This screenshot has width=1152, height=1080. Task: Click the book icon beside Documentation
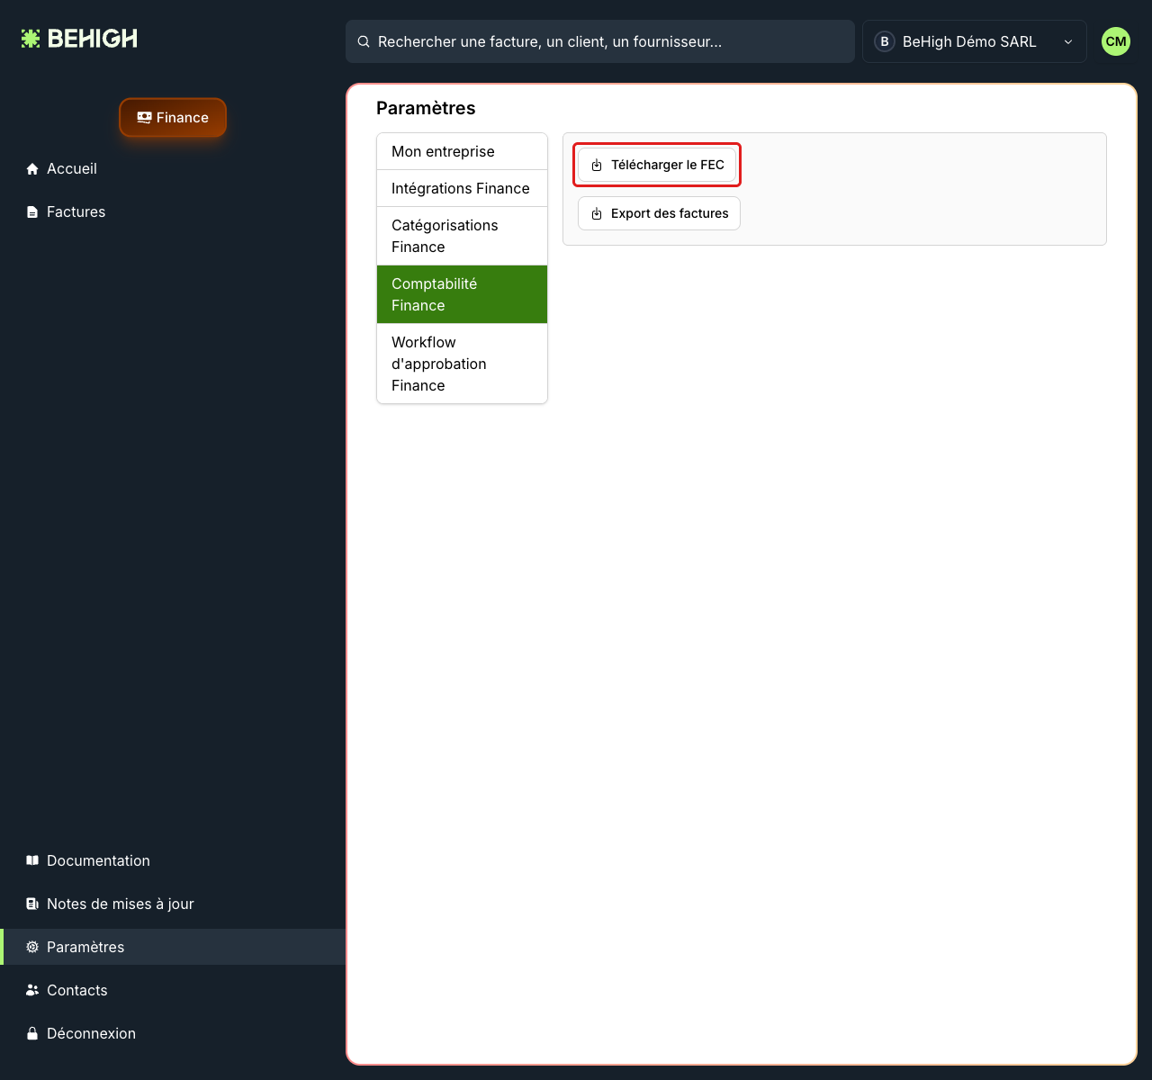pos(32,860)
